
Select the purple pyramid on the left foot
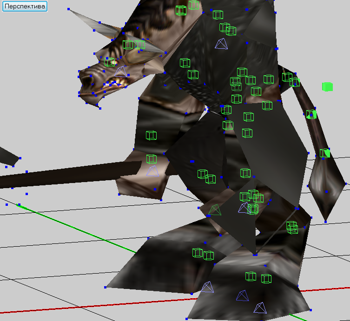coord(207,287)
